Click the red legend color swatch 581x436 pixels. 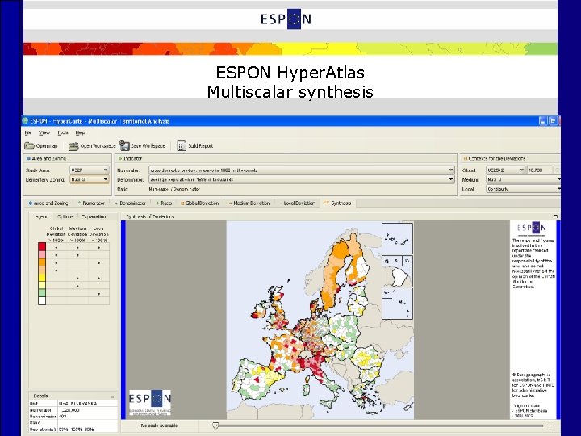click(x=42, y=246)
